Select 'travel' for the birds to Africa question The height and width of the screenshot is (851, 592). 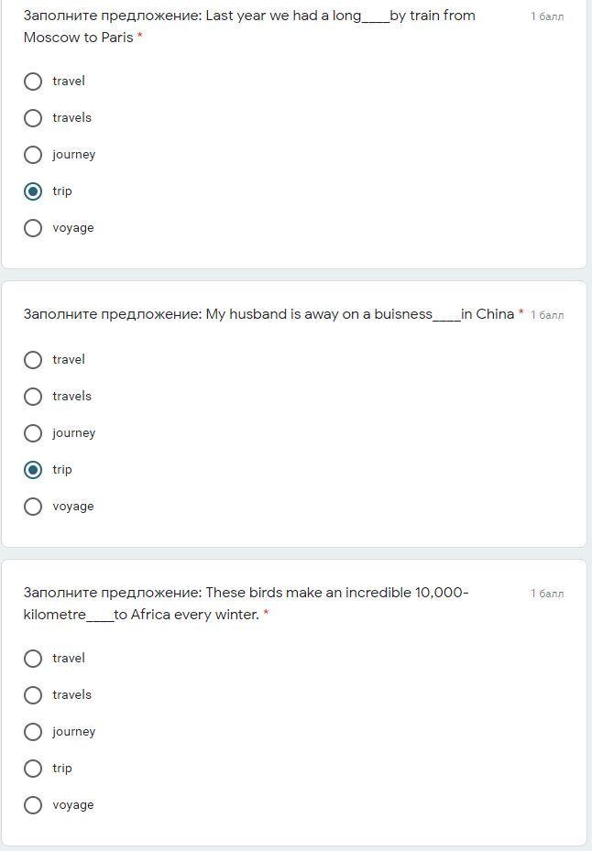(33, 659)
